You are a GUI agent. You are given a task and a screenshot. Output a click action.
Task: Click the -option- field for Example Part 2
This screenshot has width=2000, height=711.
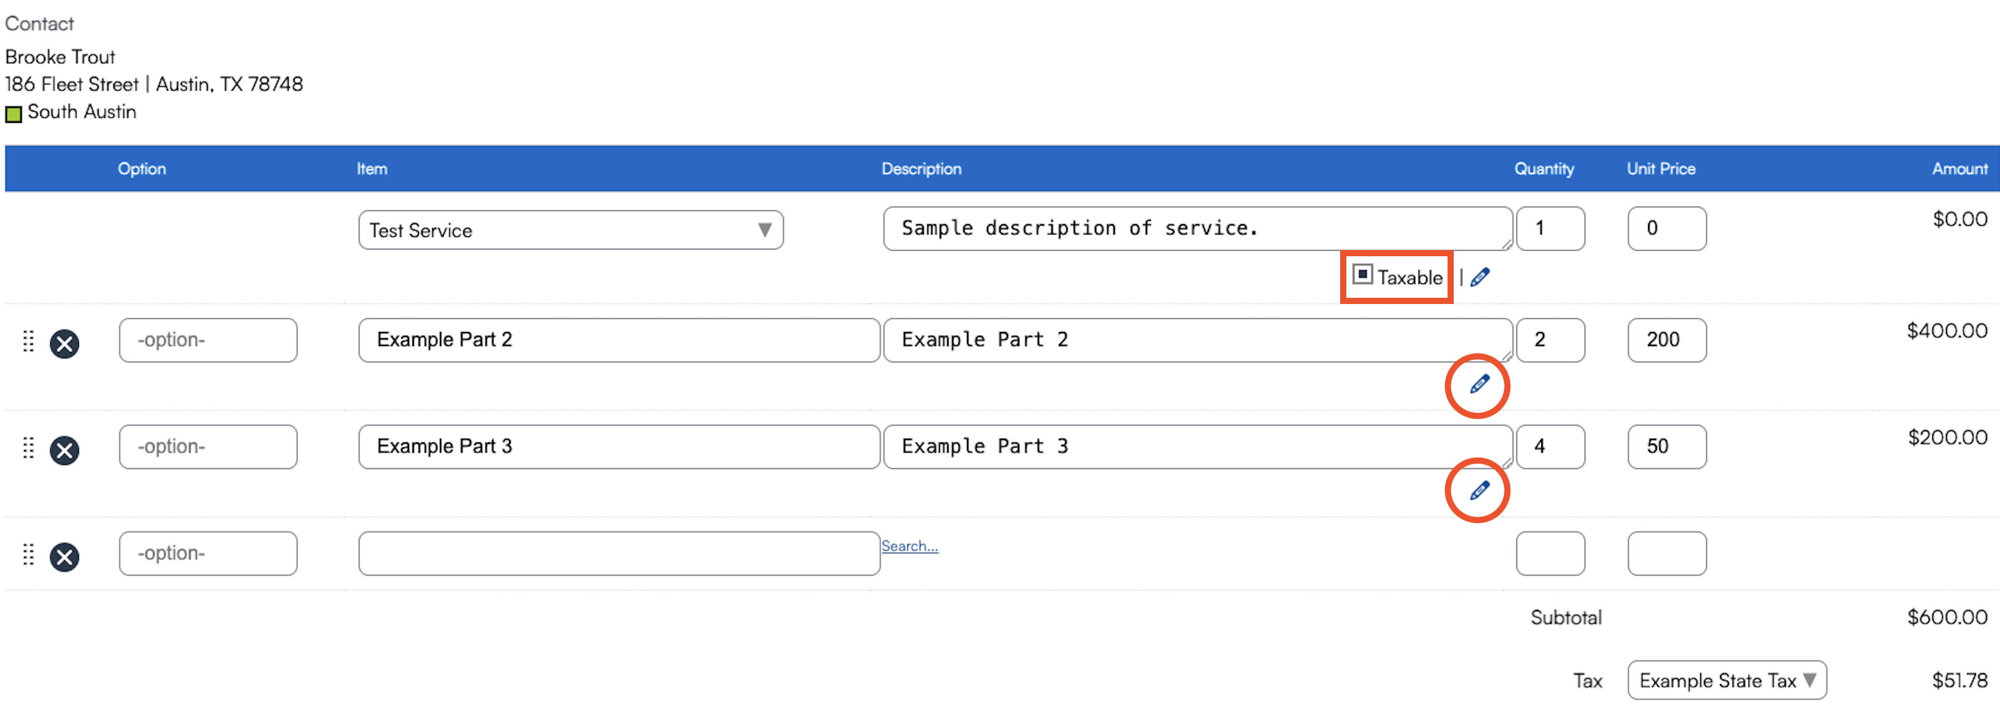(x=208, y=340)
